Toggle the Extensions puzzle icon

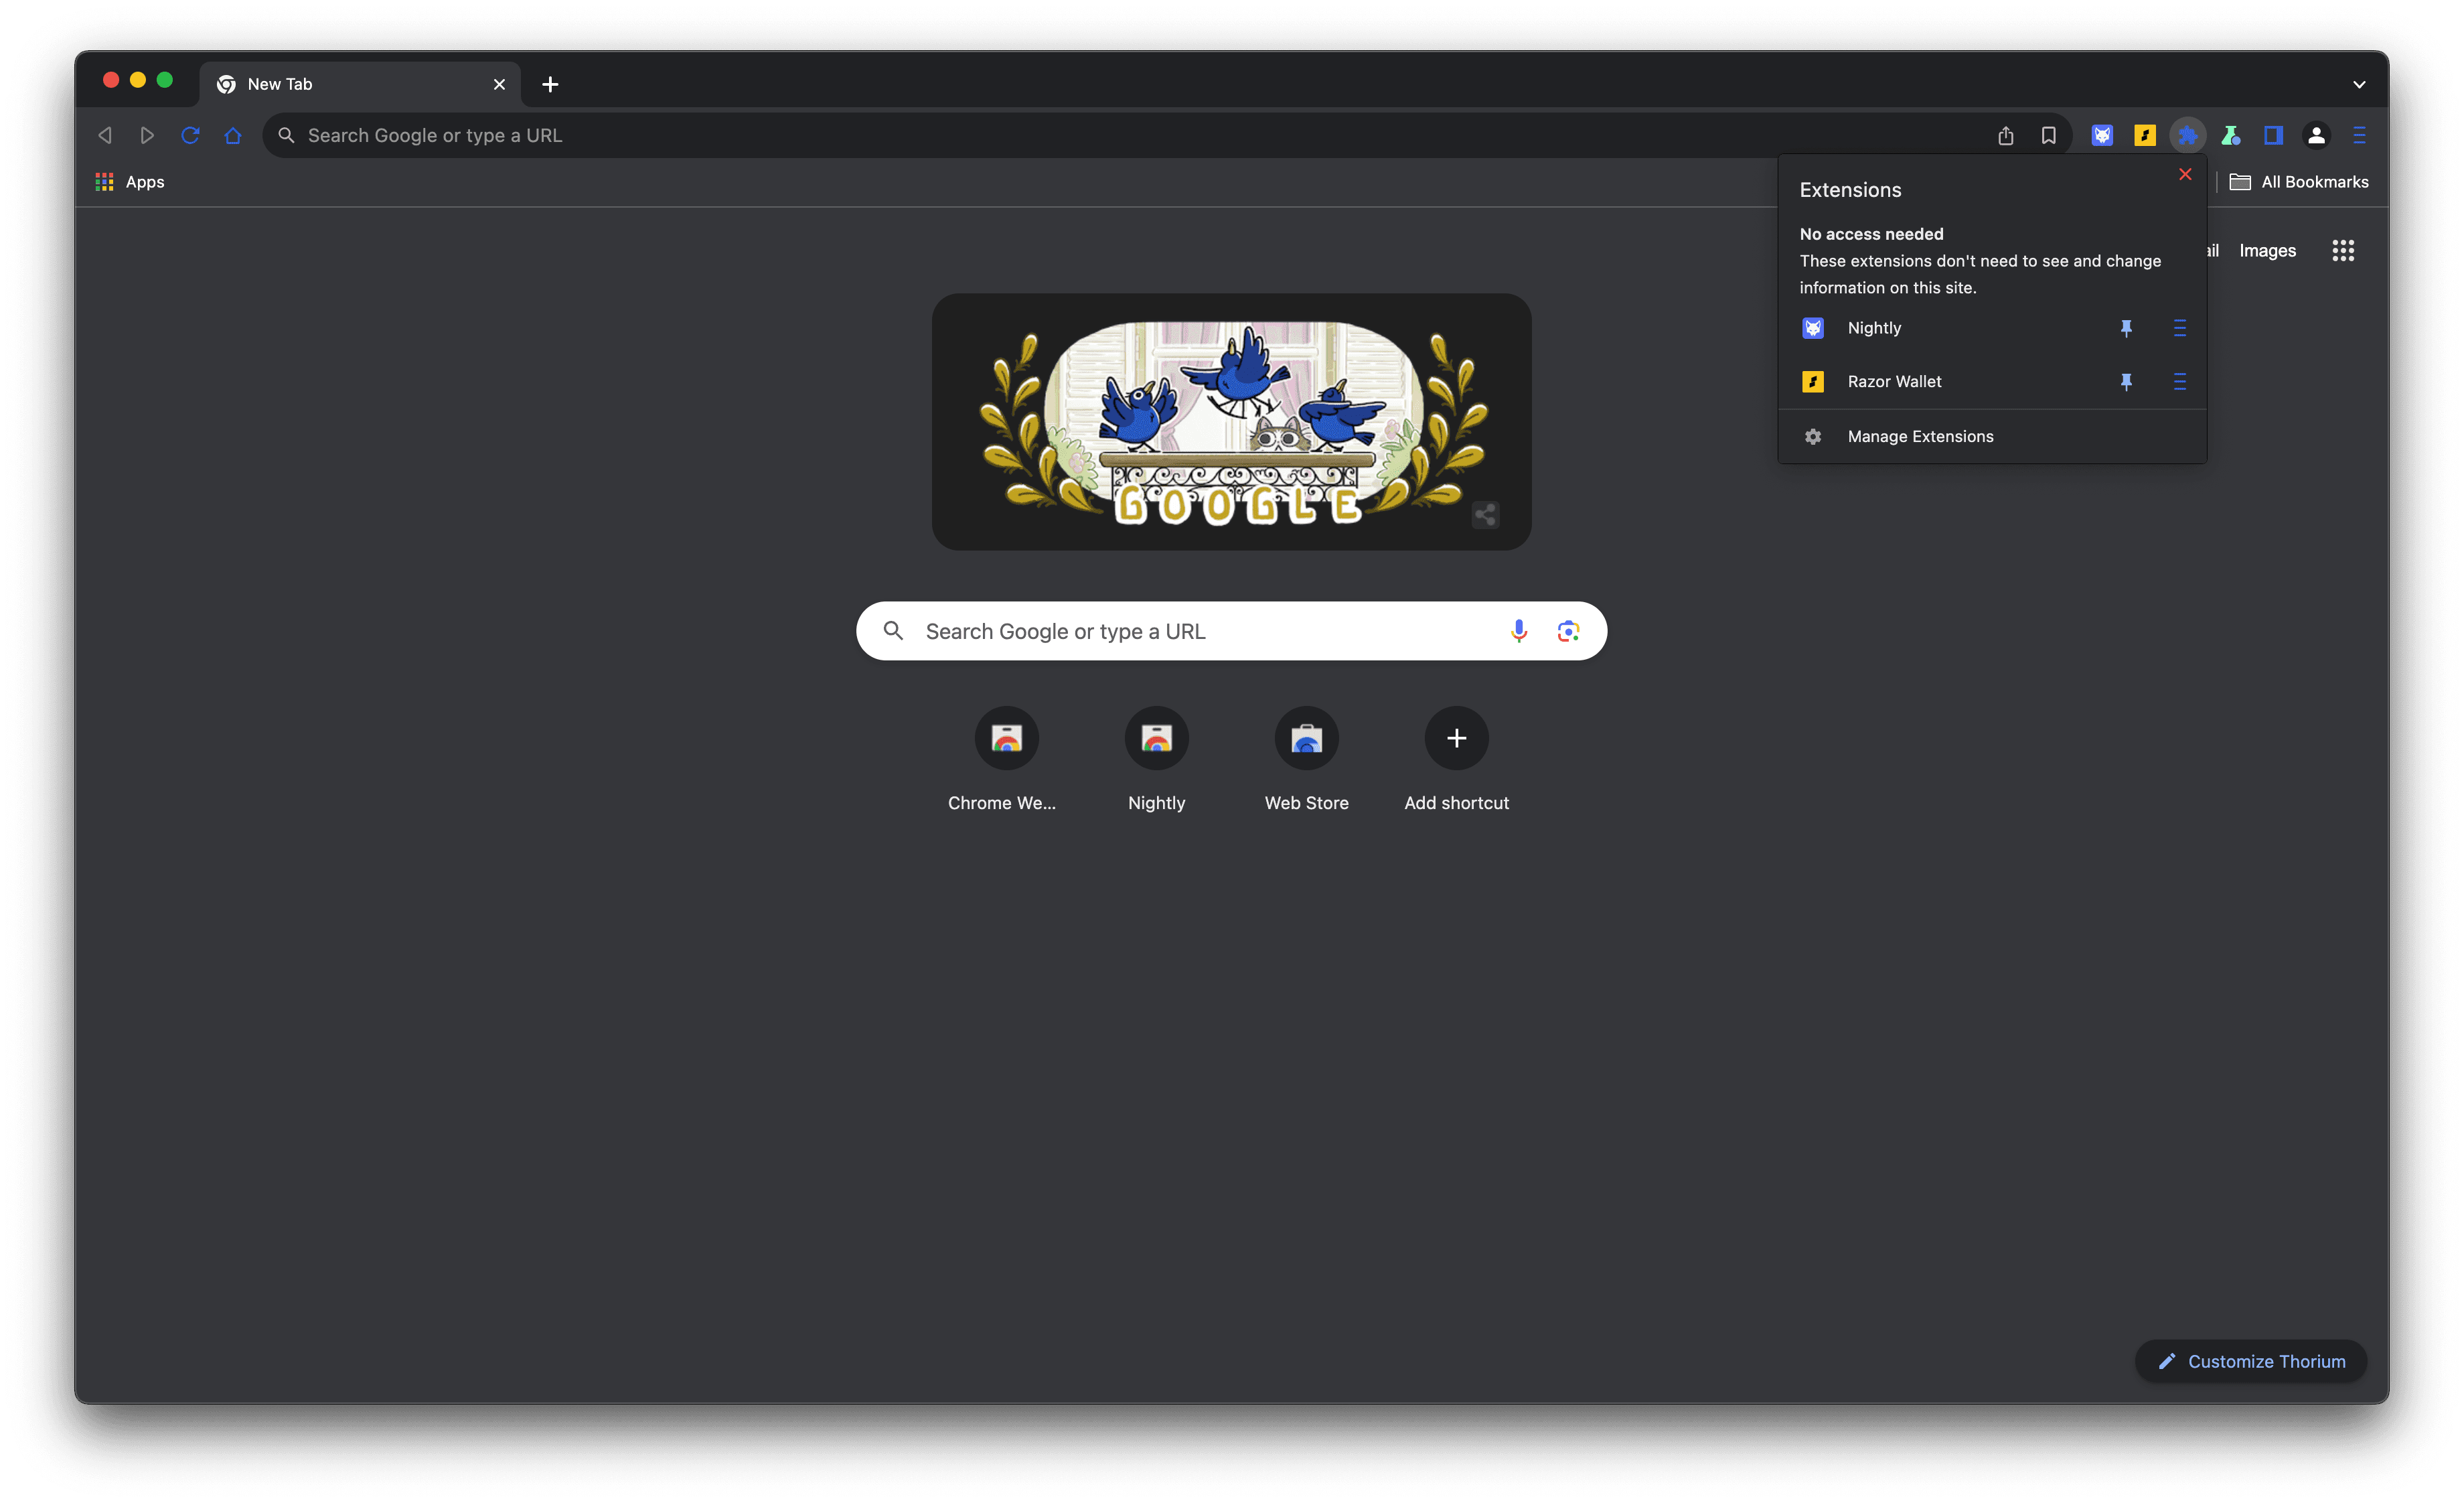tap(2188, 135)
